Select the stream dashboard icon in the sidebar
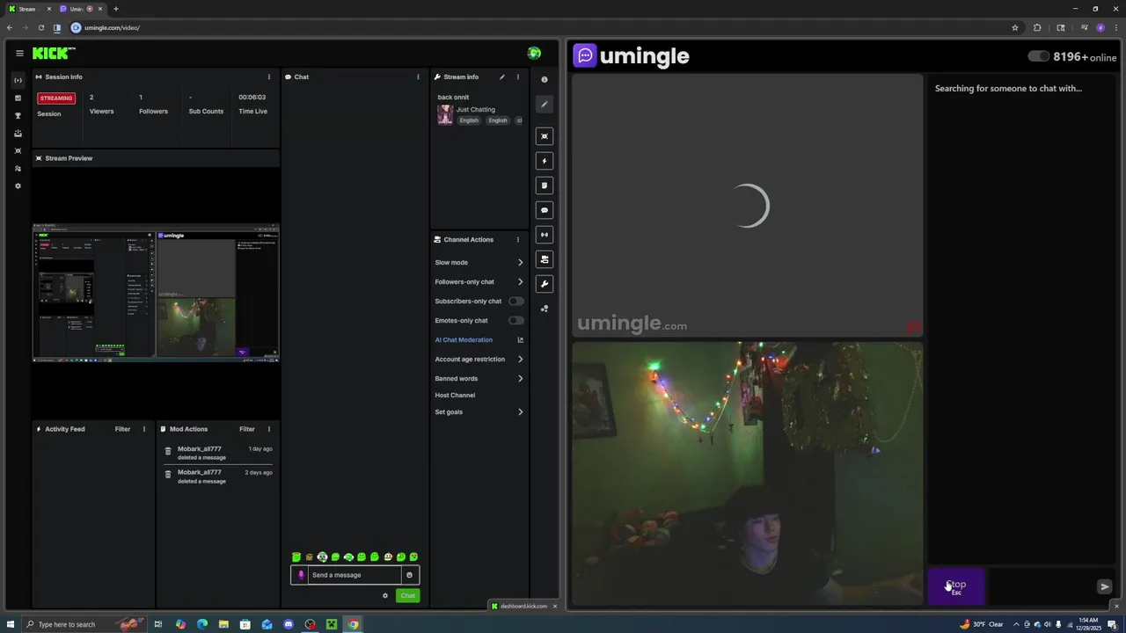The width and height of the screenshot is (1126, 633). pos(18,80)
